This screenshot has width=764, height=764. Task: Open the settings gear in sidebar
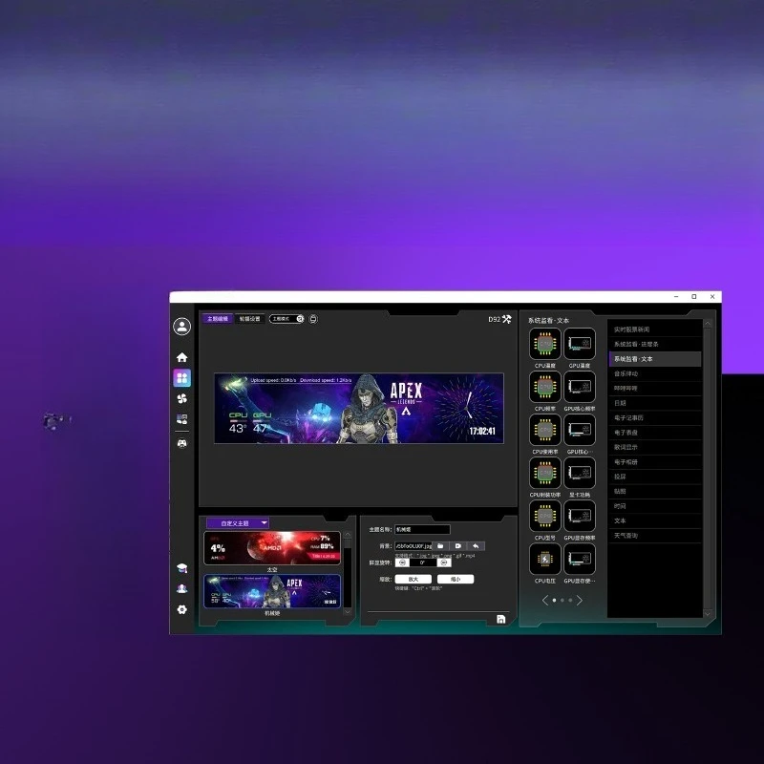[181, 609]
